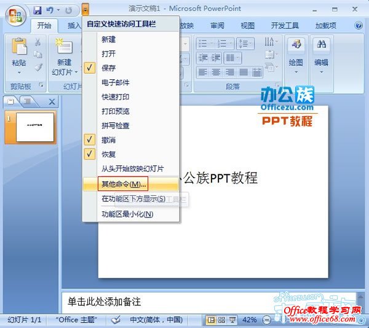Select the Outline pane tab
Image resolution: width=369 pixels, height=328 pixels.
tap(28, 101)
